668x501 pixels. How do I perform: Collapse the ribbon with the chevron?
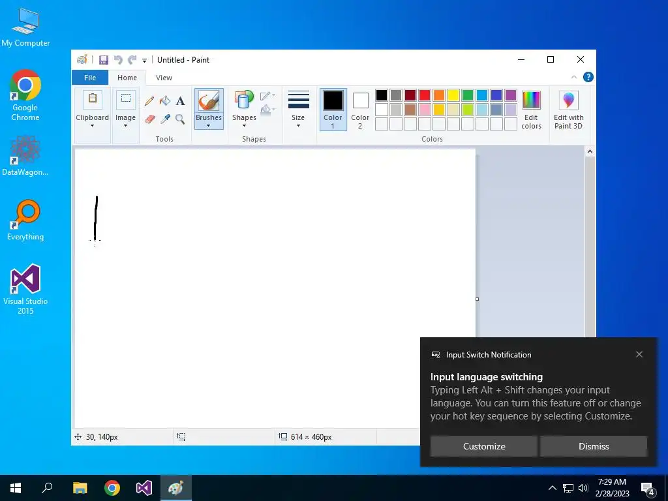(x=574, y=77)
